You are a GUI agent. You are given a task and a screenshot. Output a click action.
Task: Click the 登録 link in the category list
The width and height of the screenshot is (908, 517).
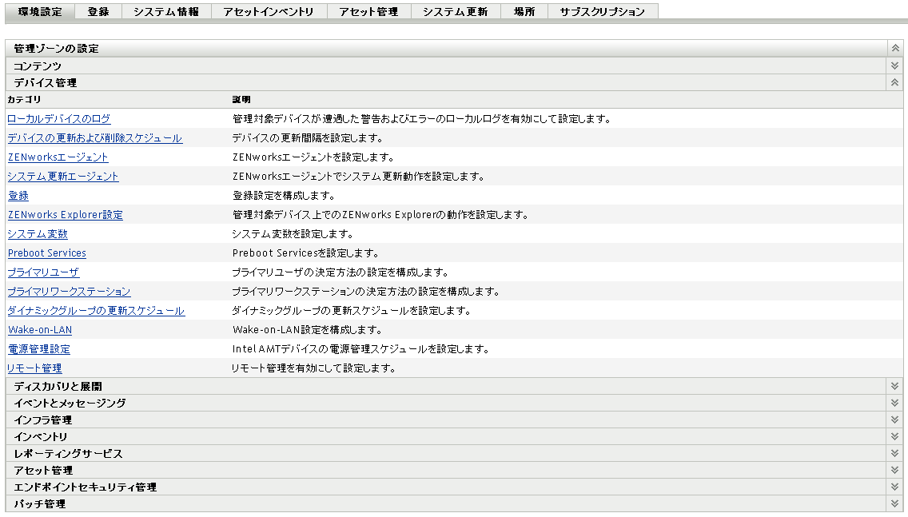coord(18,196)
